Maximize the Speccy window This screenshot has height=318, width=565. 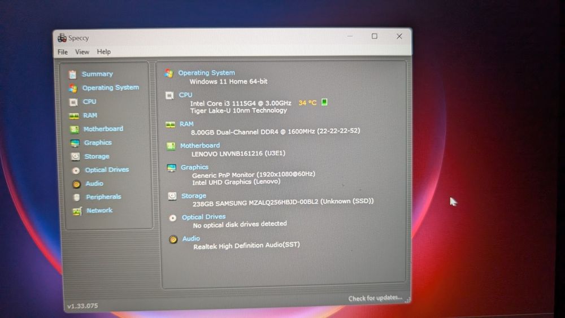pyautogui.click(x=375, y=36)
